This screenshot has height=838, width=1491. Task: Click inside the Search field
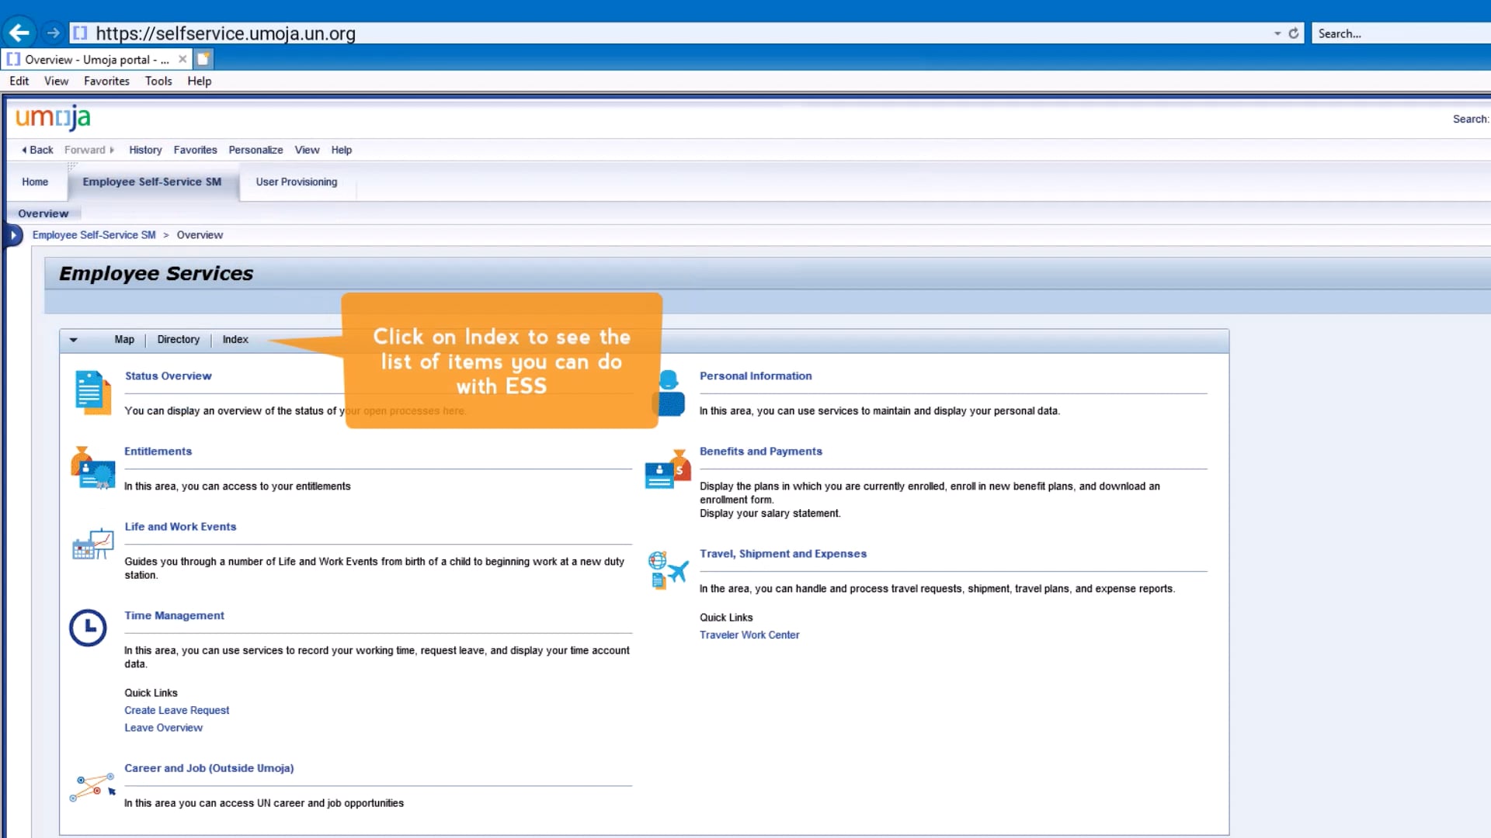pyautogui.click(x=1398, y=33)
